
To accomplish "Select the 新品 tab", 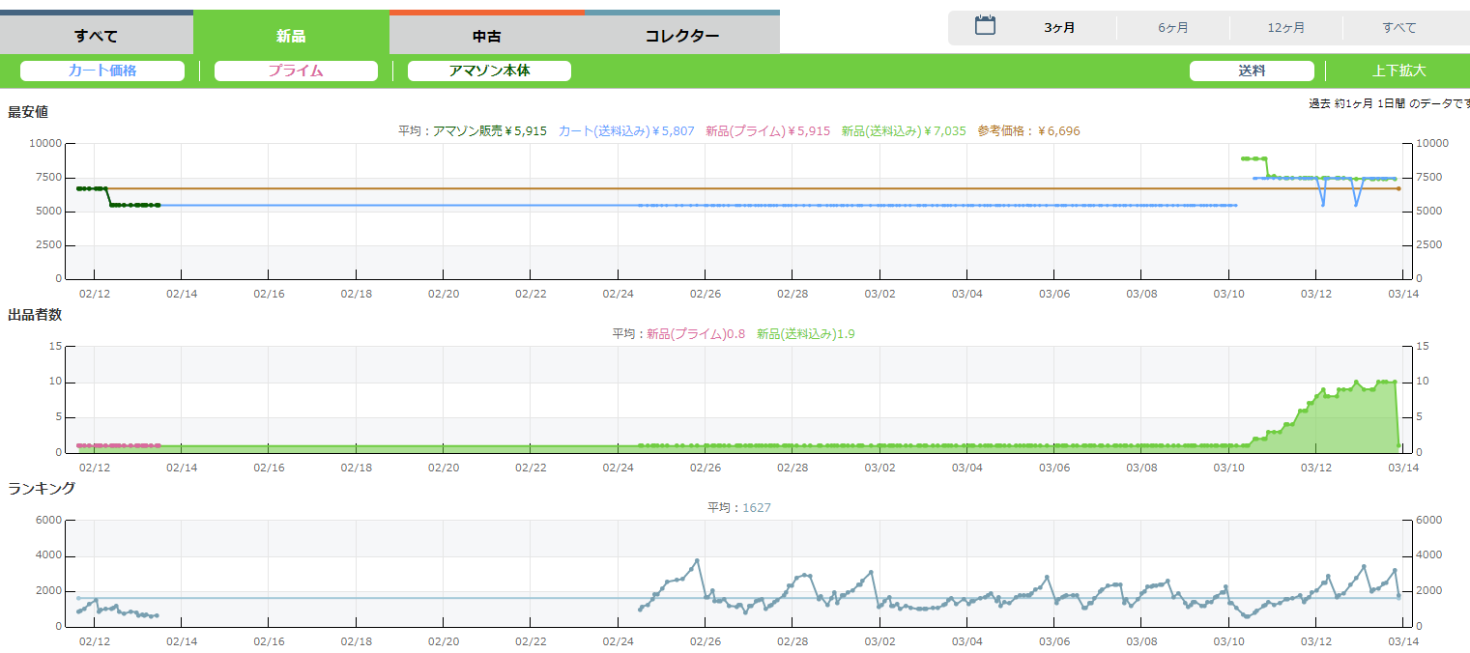I will 291,36.
